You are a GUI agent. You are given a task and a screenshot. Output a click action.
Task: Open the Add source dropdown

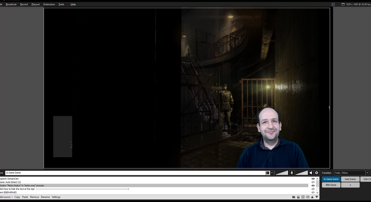pyautogui.click(x=6, y=197)
